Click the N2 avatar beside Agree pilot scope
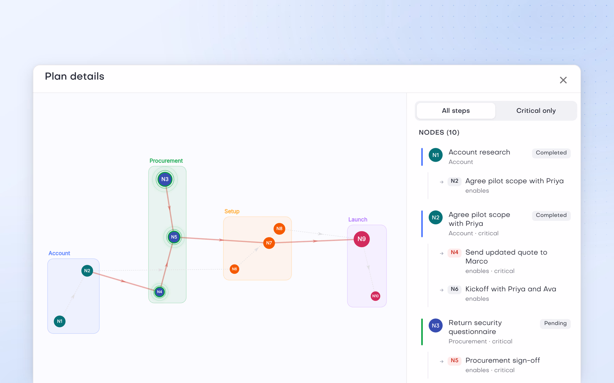This screenshot has width=614, height=383. tap(436, 218)
